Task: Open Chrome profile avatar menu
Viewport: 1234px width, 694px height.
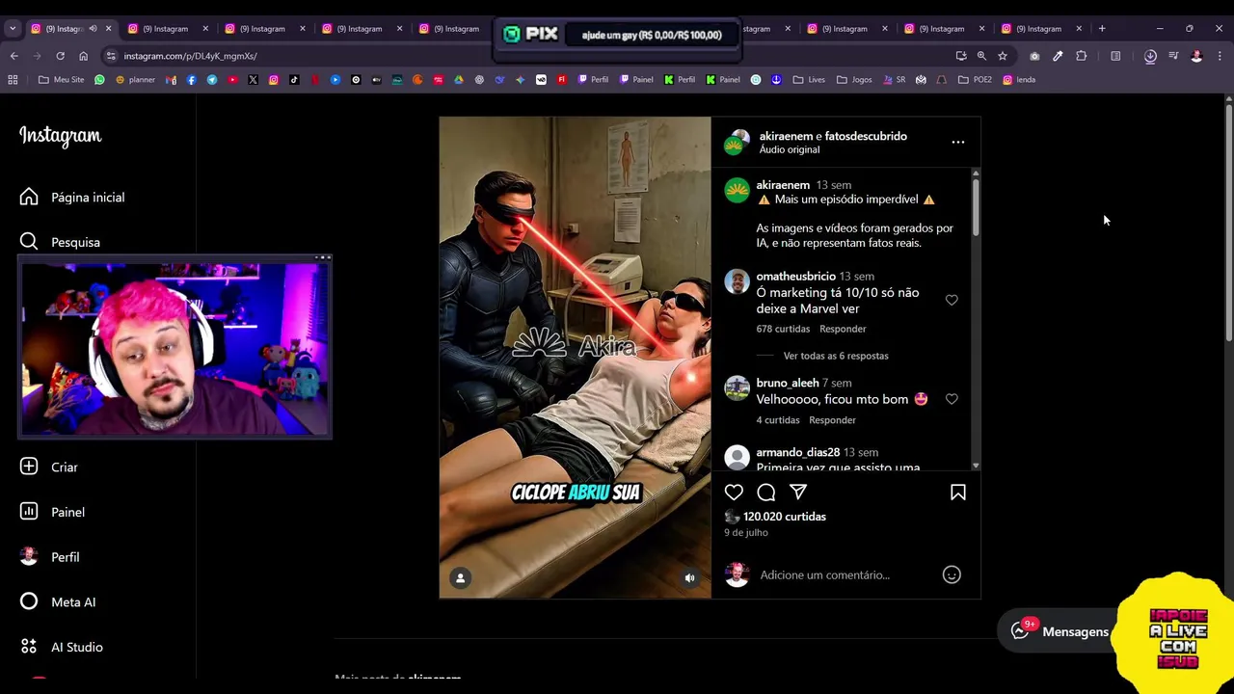Action: tap(1196, 56)
